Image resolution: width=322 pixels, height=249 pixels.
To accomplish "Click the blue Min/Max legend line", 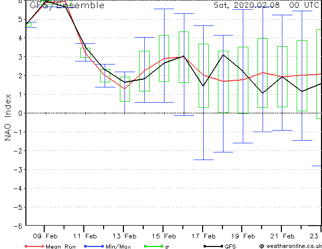I will point(94,246).
